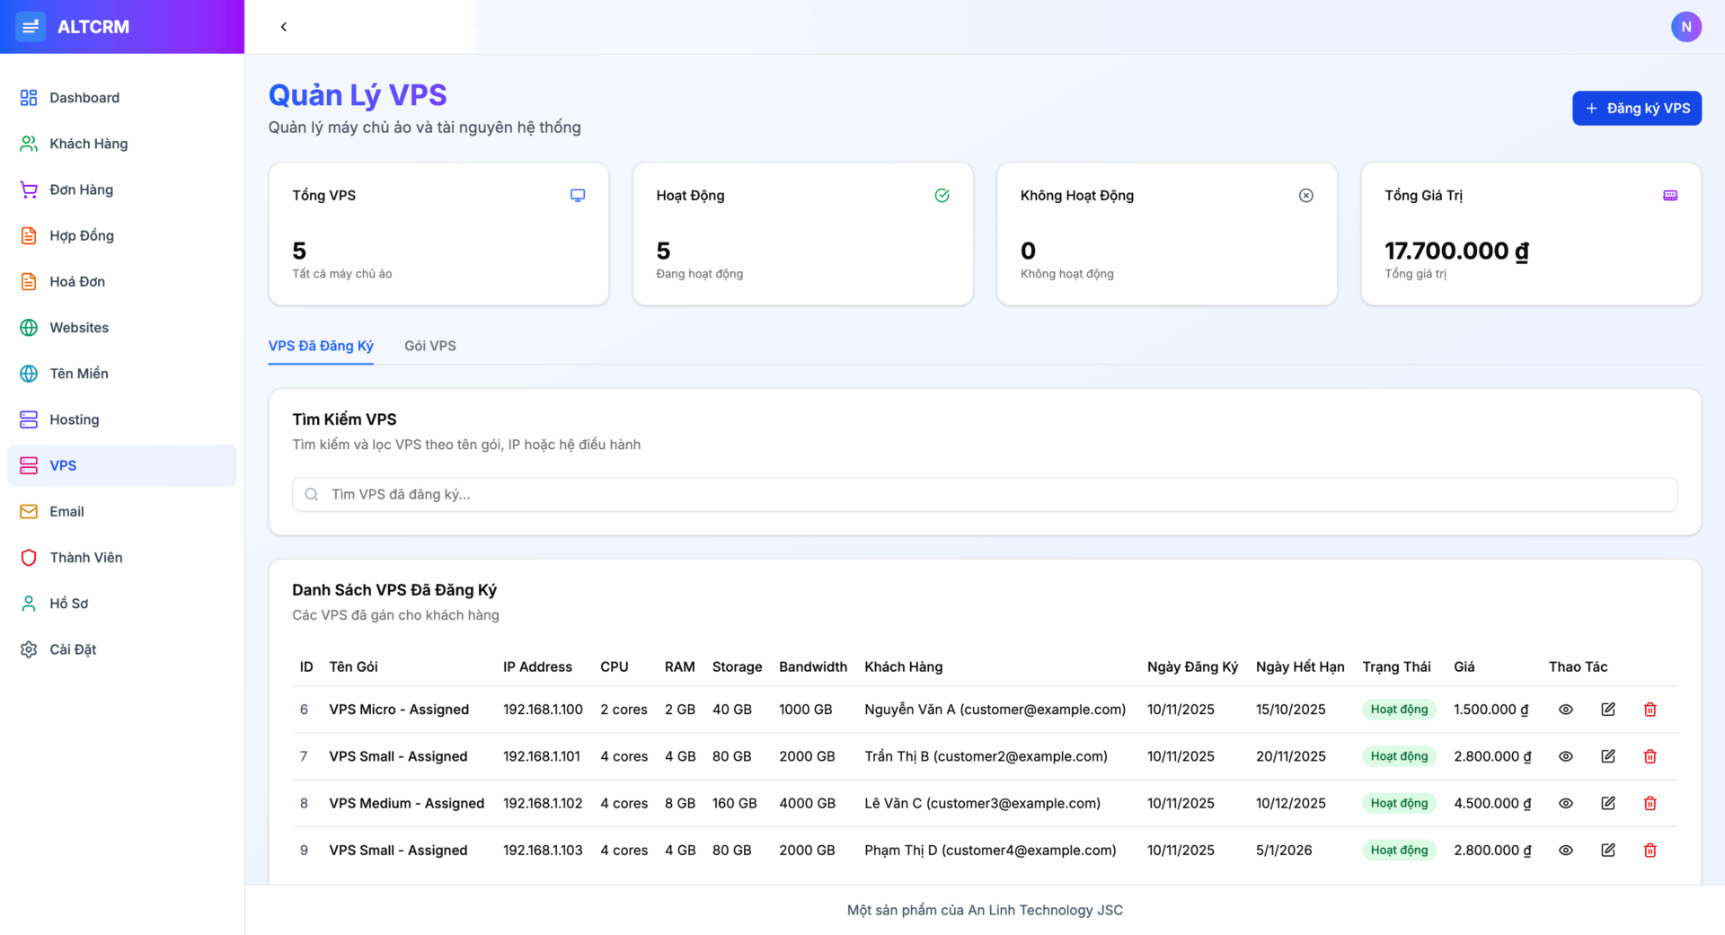Open the user profile avatar menu
The height and width of the screenshot is (935, 1725).
point(1686,27)
